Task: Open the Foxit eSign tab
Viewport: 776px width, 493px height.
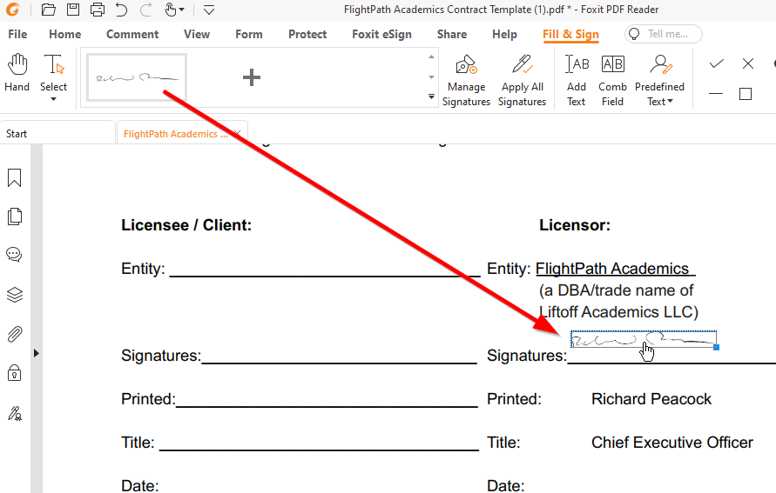Action: coord(381,34)
